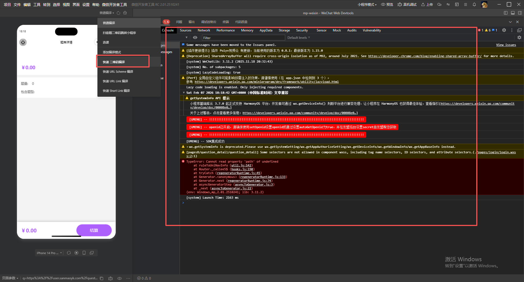This screenshot has width=524, height=282.
Task: Collapse the Sat Feb 07 log group
Action: click(184, 93)
